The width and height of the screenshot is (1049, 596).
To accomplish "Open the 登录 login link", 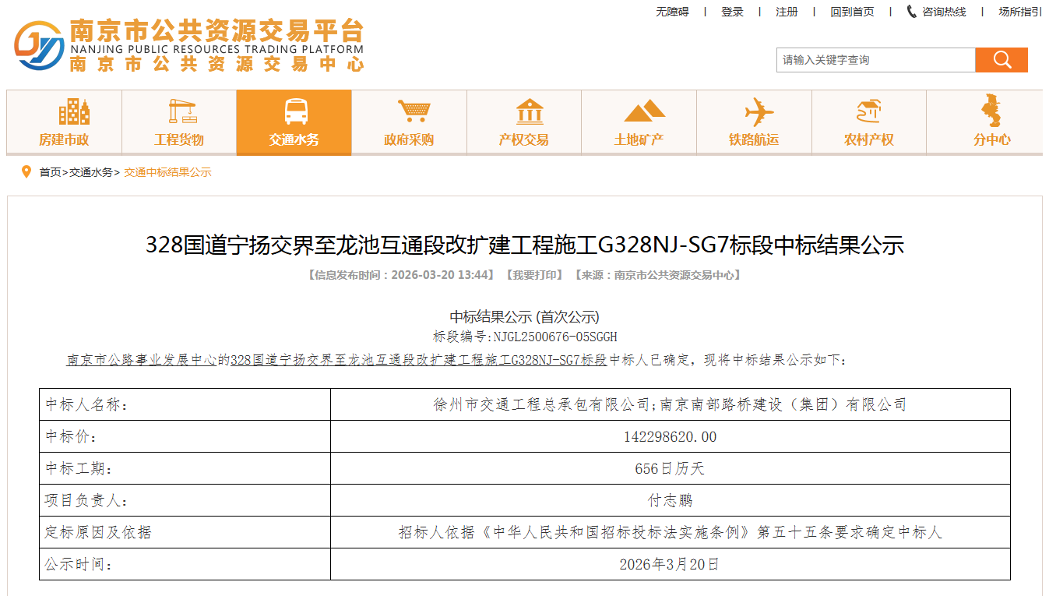I will [732, 12].
